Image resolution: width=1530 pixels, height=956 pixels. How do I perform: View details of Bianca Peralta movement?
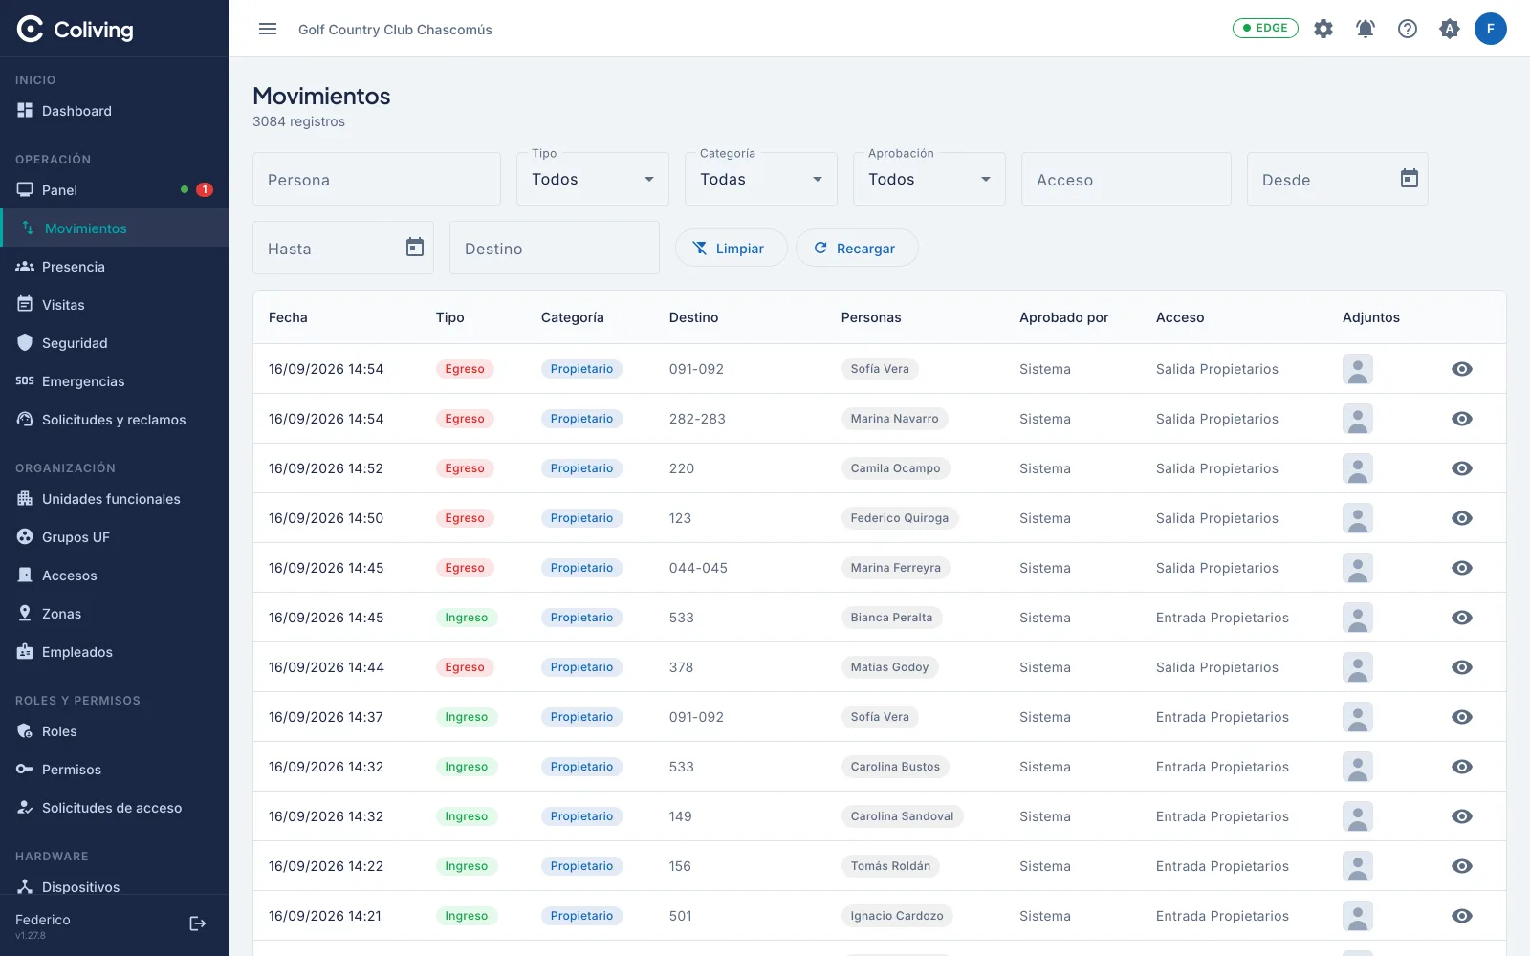[1462, 618]
